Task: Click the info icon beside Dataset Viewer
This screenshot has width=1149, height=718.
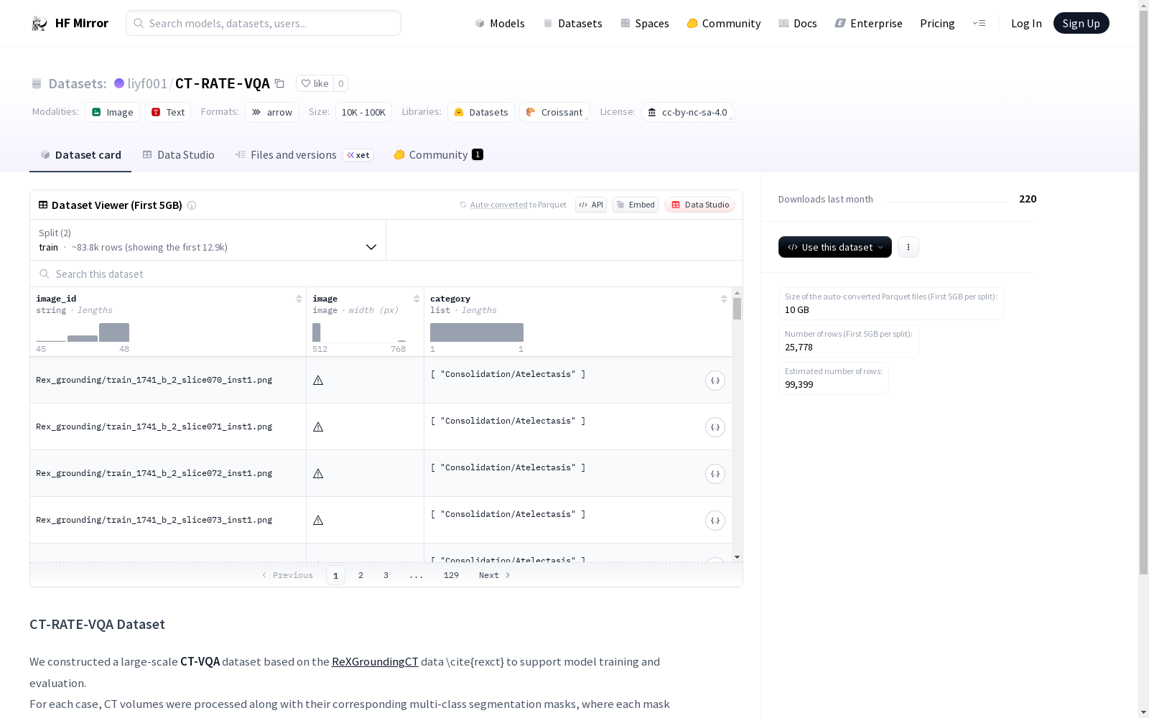Action: pyautogui.click(x=192, y=205)
